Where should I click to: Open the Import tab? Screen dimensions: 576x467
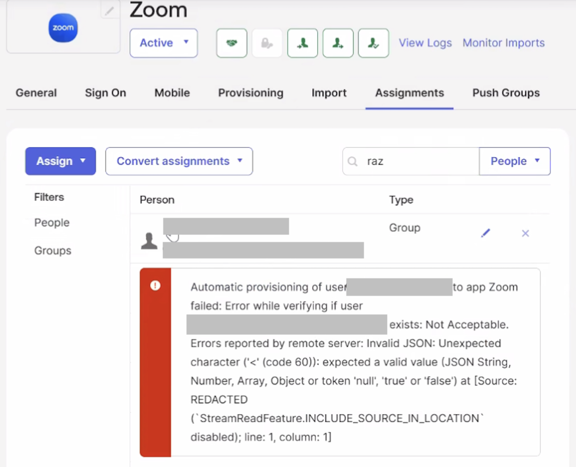pyautogui.click(x=329, y=93)
